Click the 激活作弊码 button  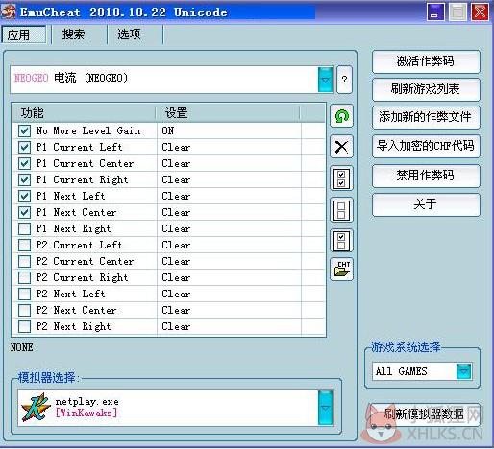(426, 61)
